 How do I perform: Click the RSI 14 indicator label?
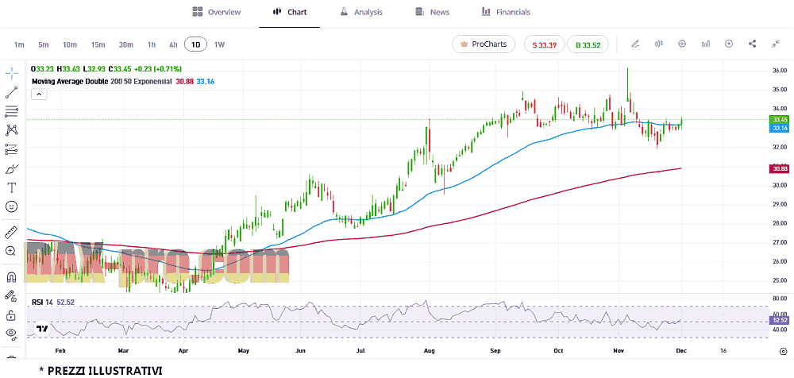pos(42,302)
